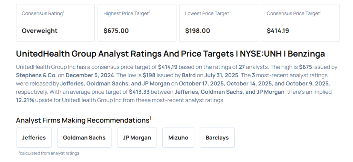Click the Jefferies analyst firm button
353x162 pixels.
34,138
